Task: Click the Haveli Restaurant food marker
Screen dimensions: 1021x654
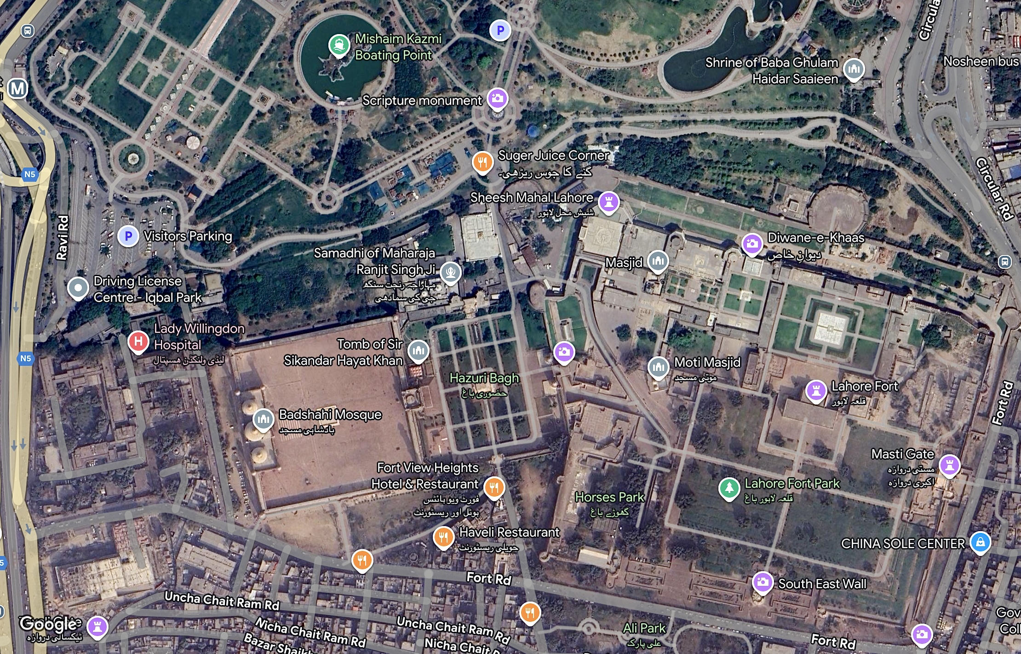Action: click(x=444, y=537)
